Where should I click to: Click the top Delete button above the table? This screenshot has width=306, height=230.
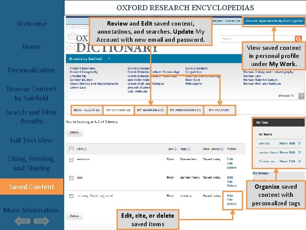tap(74, 132)
